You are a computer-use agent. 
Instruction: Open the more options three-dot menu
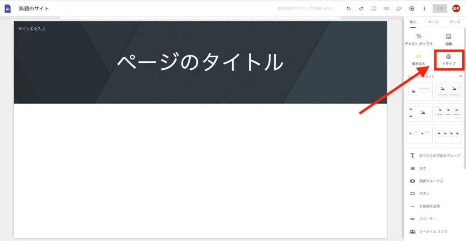[424, 9]
